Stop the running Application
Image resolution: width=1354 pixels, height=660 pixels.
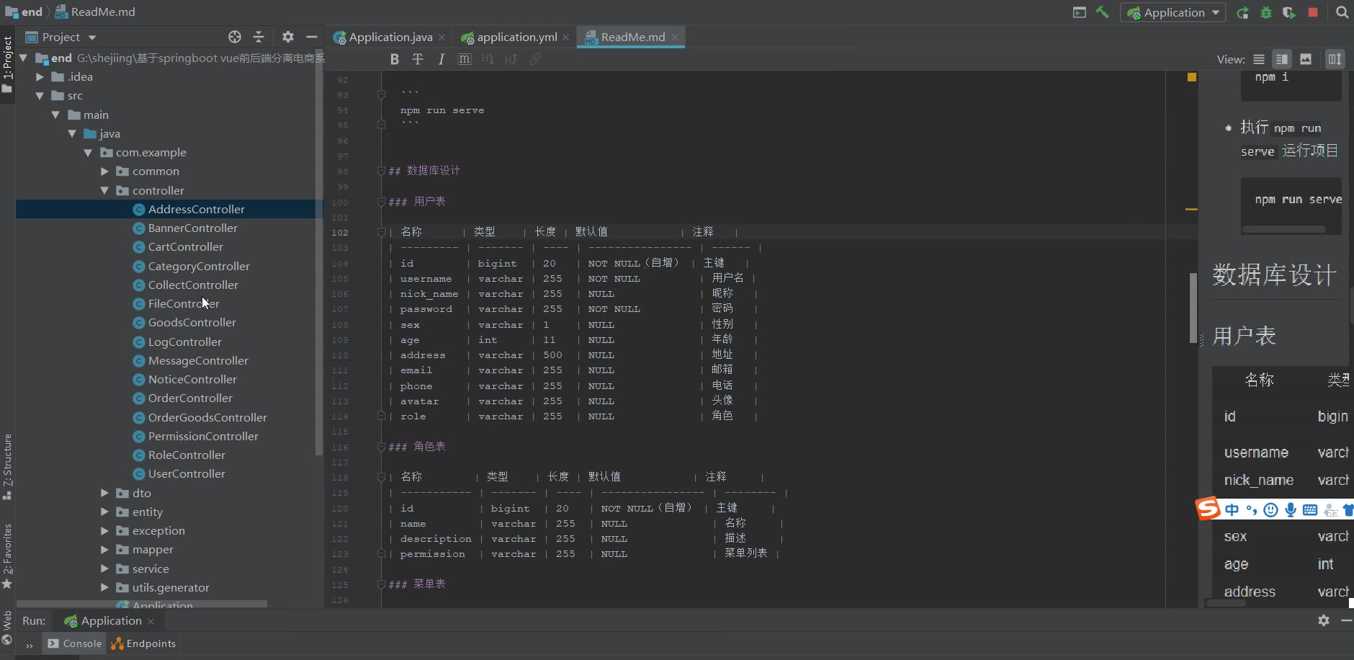click(1313, 12)
